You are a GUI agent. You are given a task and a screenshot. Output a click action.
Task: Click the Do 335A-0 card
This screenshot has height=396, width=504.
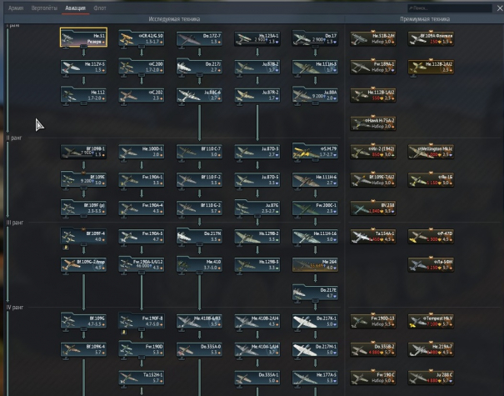[x=199, y=349]
